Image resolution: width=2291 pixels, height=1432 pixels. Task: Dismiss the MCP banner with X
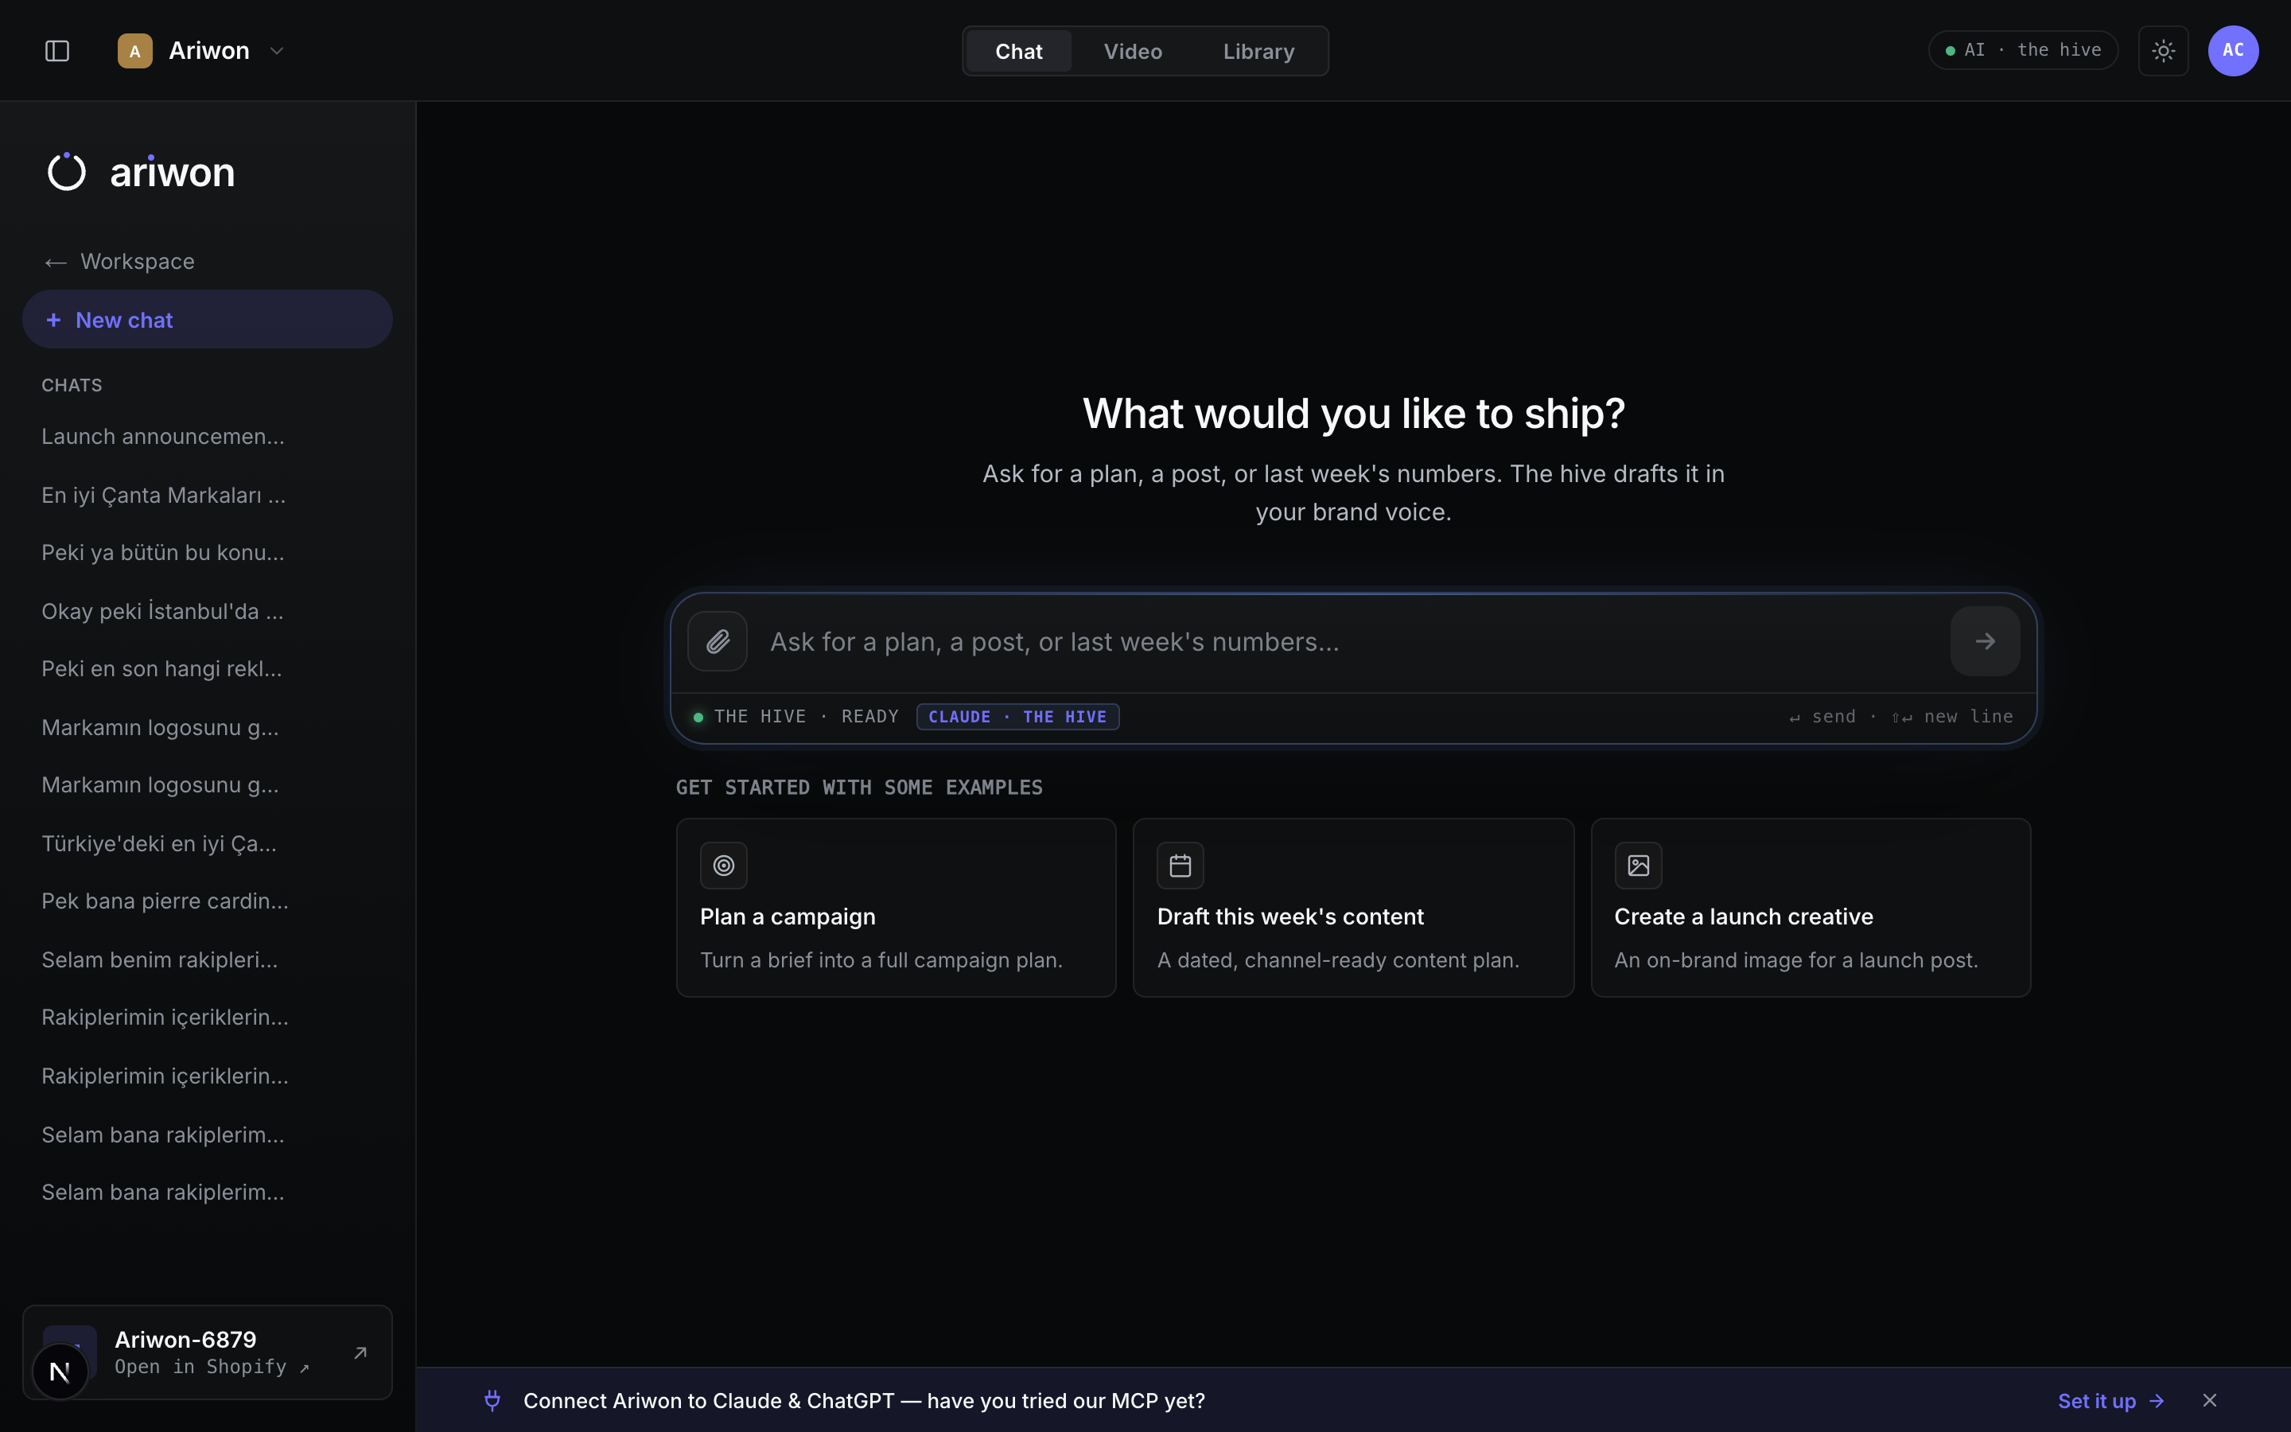(2210, 1401)
